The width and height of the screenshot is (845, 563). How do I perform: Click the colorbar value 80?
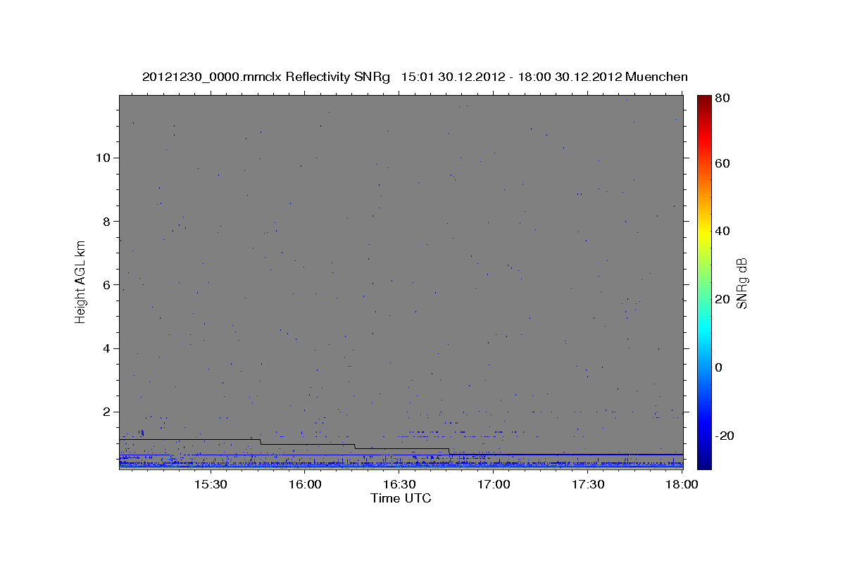(x=723, y=99)
